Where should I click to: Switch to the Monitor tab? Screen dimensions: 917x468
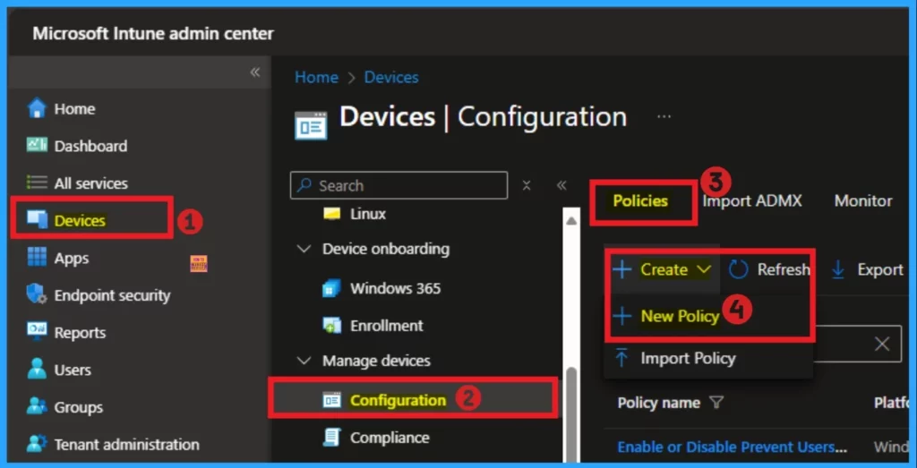862,201
